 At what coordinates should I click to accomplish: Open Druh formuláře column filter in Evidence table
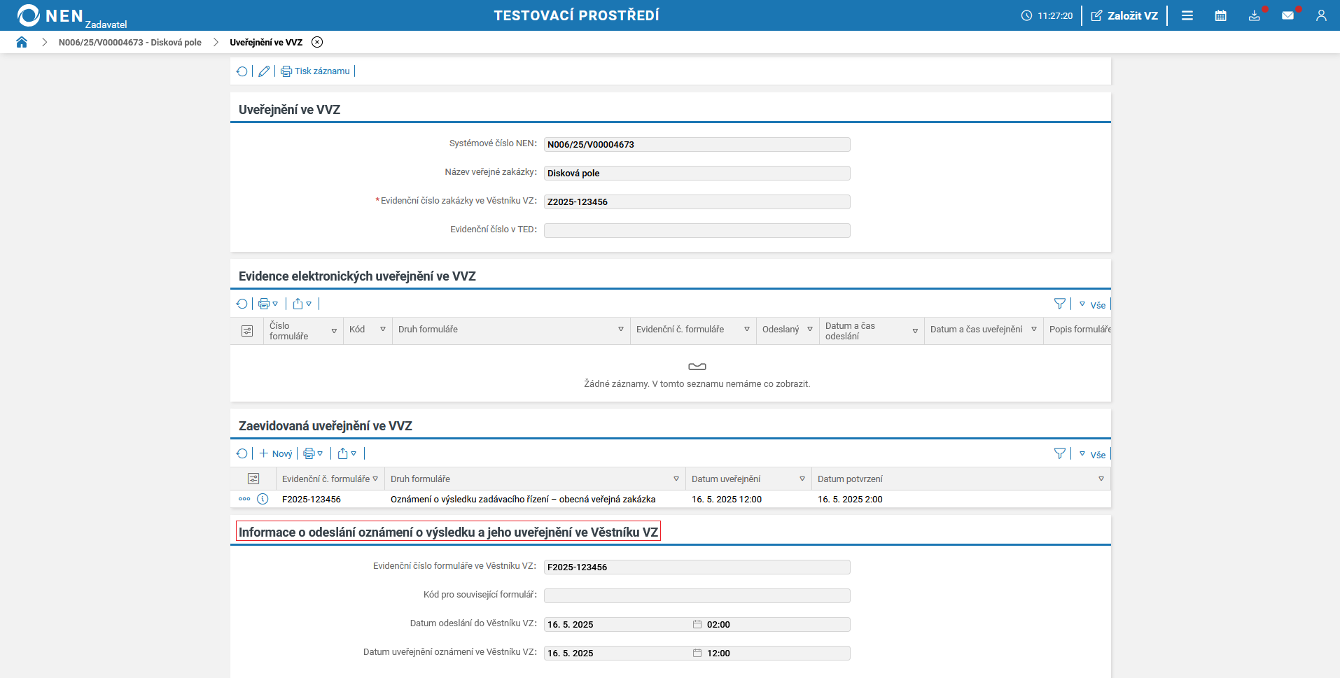coord(620,330)
